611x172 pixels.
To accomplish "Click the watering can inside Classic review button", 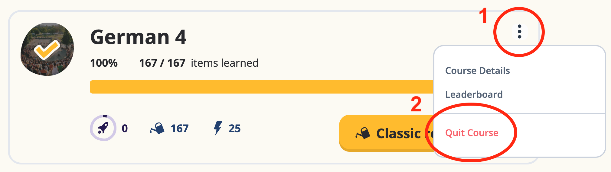I will (363, 133).
